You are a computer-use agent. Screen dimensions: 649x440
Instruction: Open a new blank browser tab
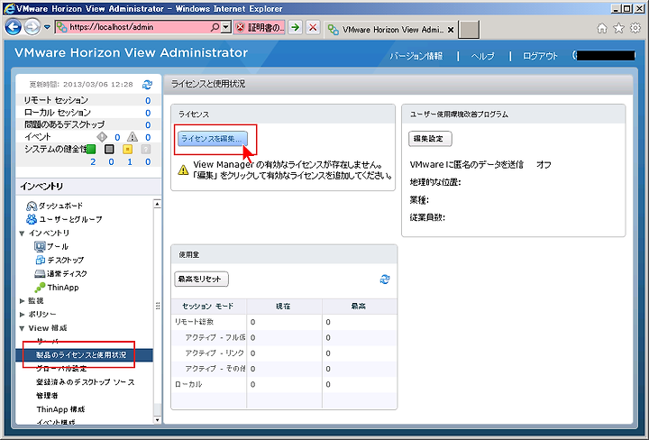pos(469,30)
